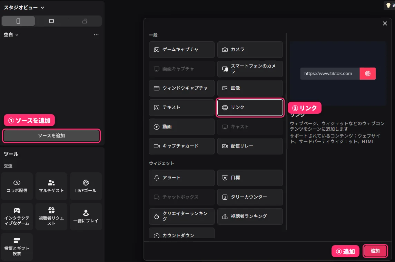Screen dimensions: 395x262
Task: Click the tiktok.com URL preview field
Action: point(330,73)
